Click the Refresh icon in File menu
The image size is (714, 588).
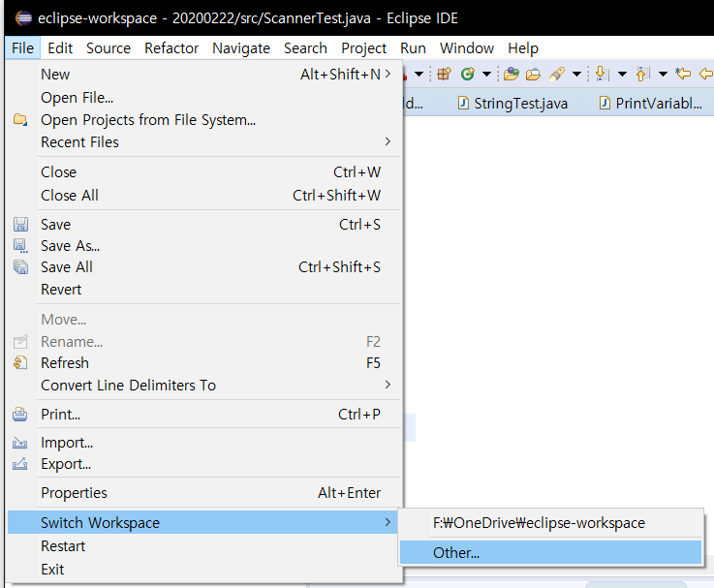tap(20, 363)
